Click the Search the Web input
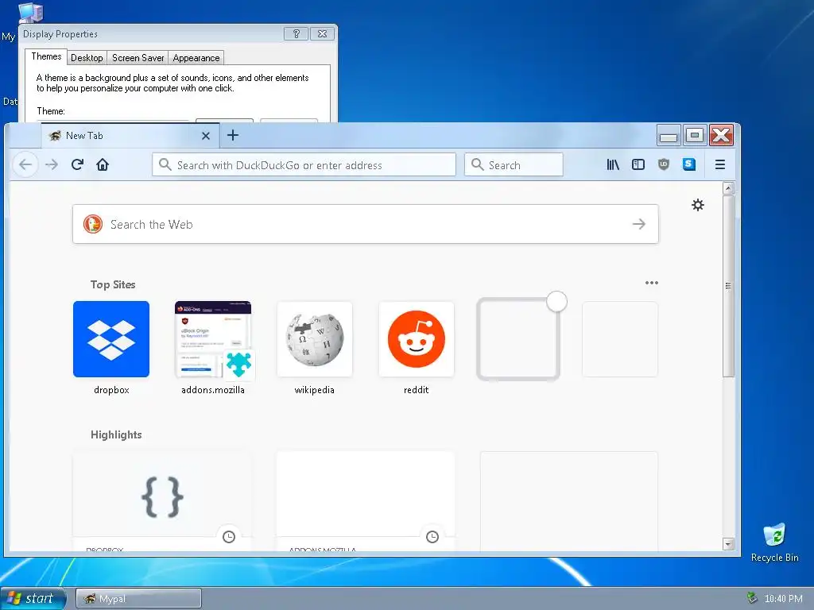 (366, 224)
